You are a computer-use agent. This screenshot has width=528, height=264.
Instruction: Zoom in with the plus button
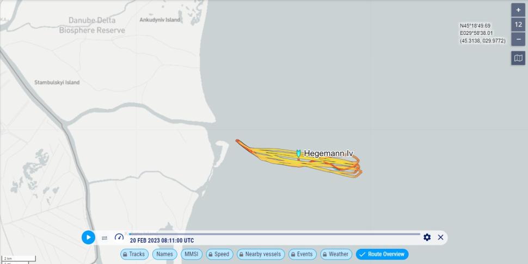pos(518,10)
